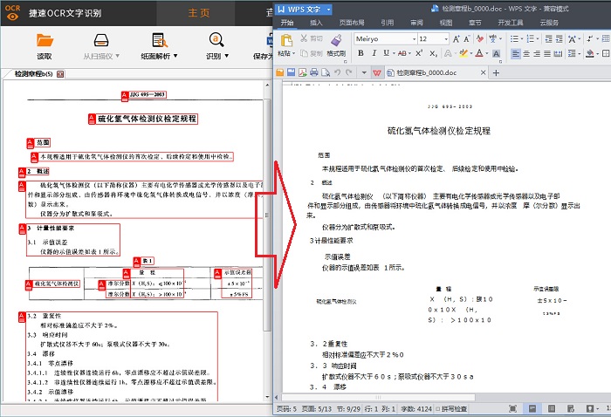Open the Font name Meiryo dropdown
The image size is (611, 417).
[x=415, y=39]
